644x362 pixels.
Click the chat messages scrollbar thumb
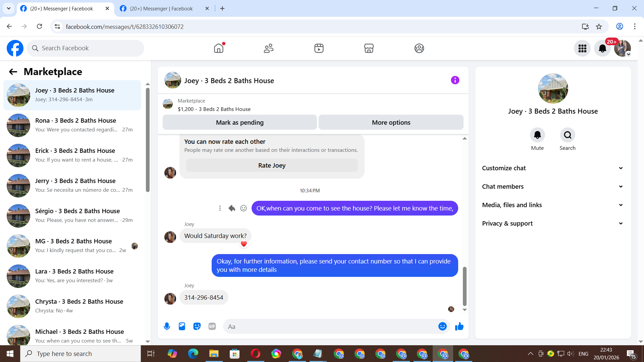[x=465, y=287]
